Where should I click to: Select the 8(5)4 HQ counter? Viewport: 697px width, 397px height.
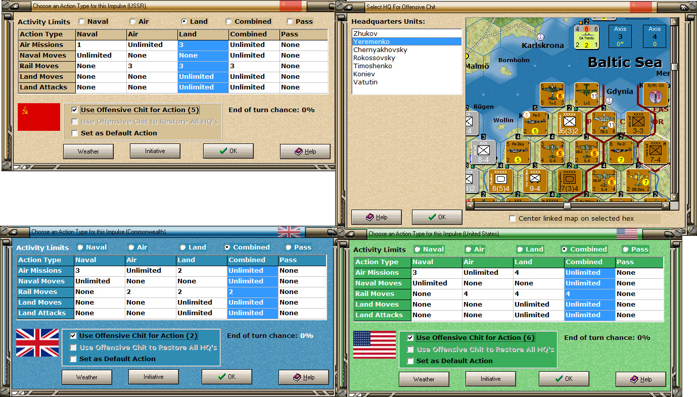click(501, 181)
